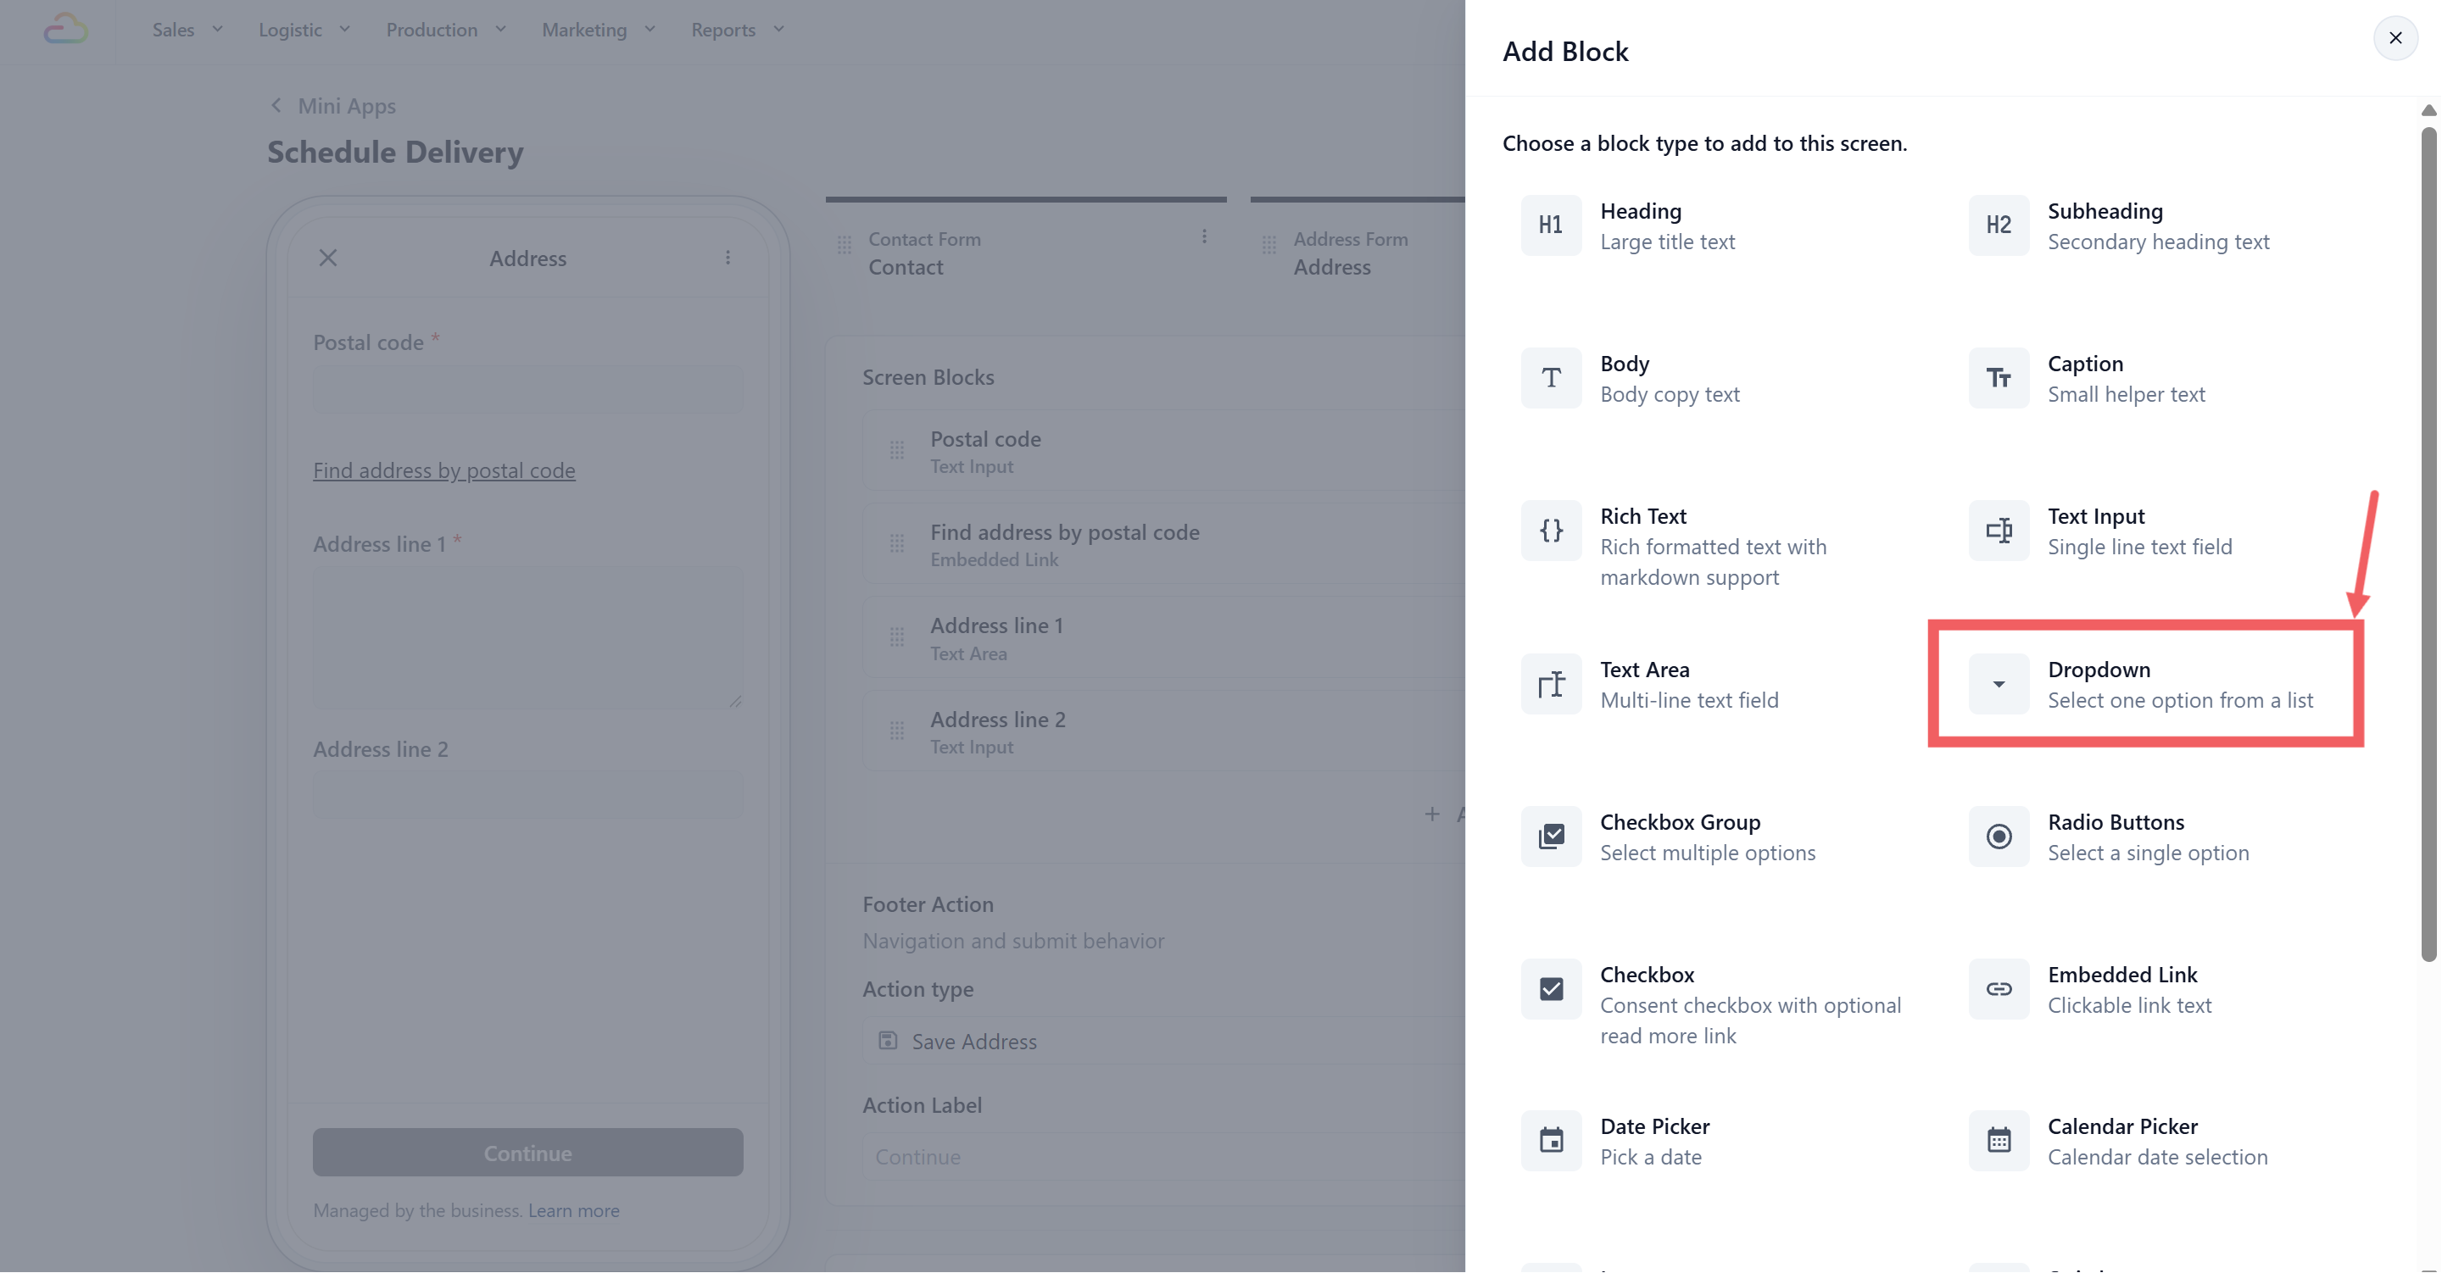The height and width of the screenshot is (1273, 2442).
Task: Click Find address by postal code link in preview
Action: [x=443, y=470]
